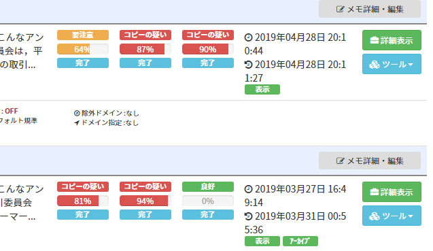
Task: Click the 2019年03月31日 00:55:36 timestamp
Action: coord(295,223)
